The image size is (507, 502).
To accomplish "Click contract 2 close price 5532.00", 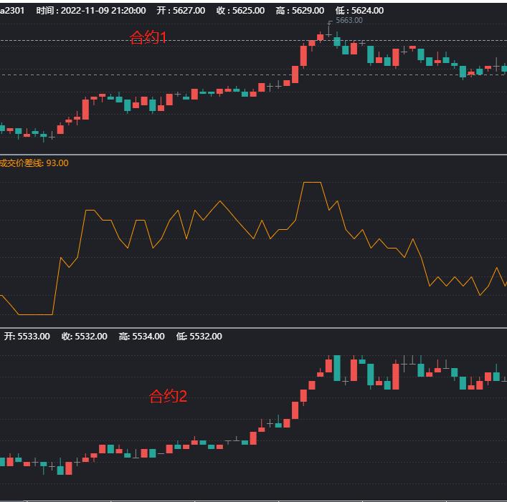I will 91,337.
